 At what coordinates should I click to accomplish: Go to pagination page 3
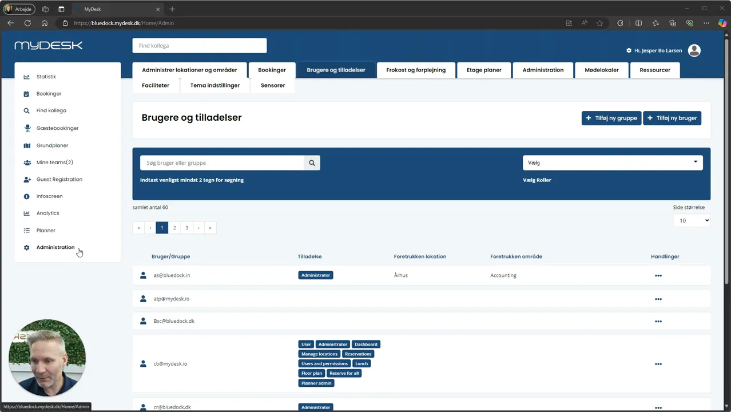coord(186,228)
